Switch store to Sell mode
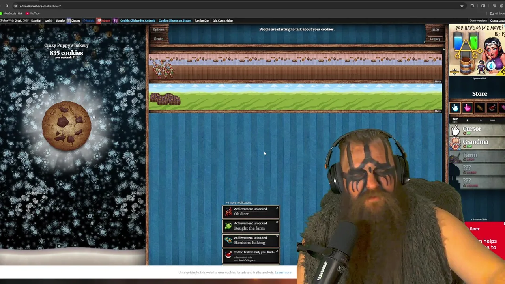The image size is (505, 284). tap(455, 122)
